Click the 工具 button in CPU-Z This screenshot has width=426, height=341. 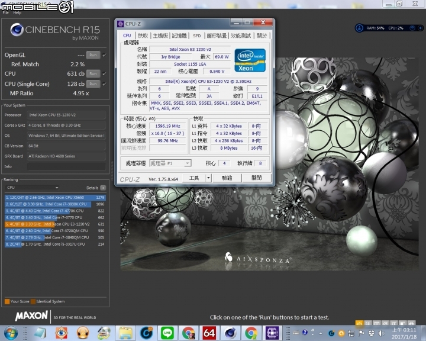click(194, 178)
